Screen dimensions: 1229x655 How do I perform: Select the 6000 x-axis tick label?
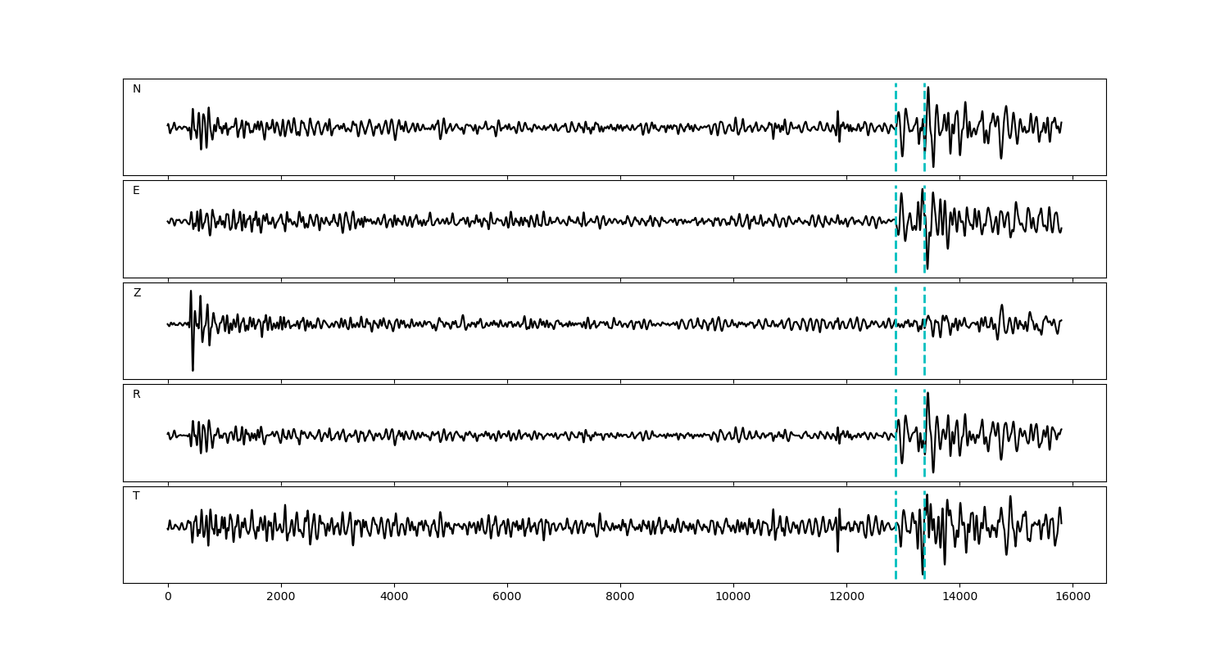coord(507,598)
